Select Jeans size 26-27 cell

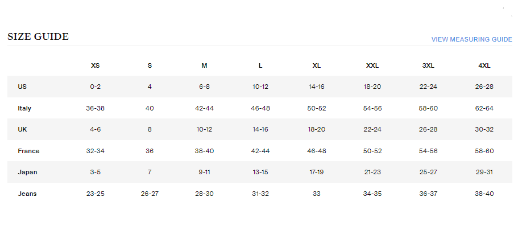tap(150, 194)
